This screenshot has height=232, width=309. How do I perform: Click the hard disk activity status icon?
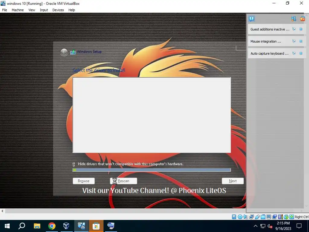[x=234, y=217]
